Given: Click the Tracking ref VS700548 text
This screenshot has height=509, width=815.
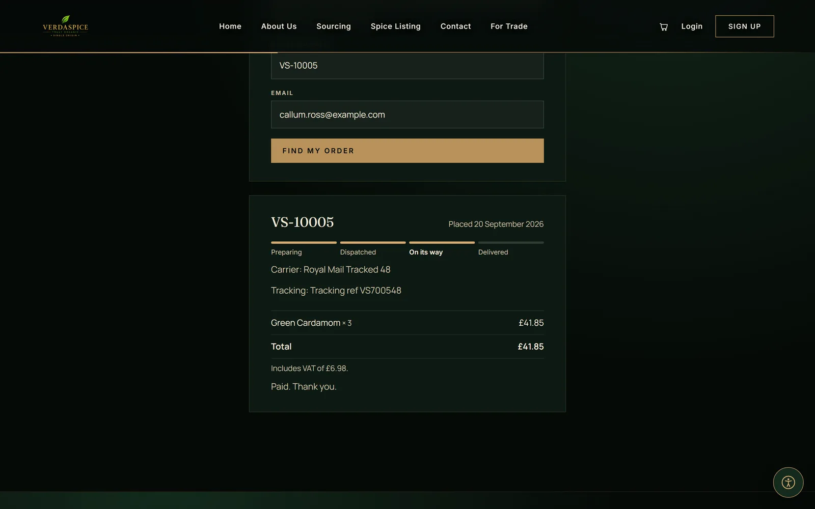Looking at the screenshot, I should click(356, 291).
